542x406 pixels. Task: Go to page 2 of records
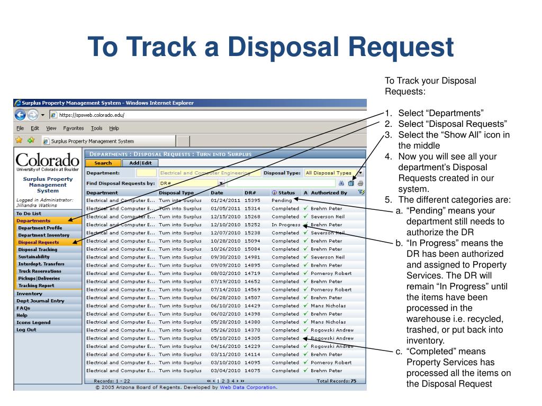pos(223,381)
